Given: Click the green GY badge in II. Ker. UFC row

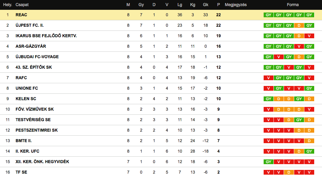Looking at the screenshot, I should 309,151.
